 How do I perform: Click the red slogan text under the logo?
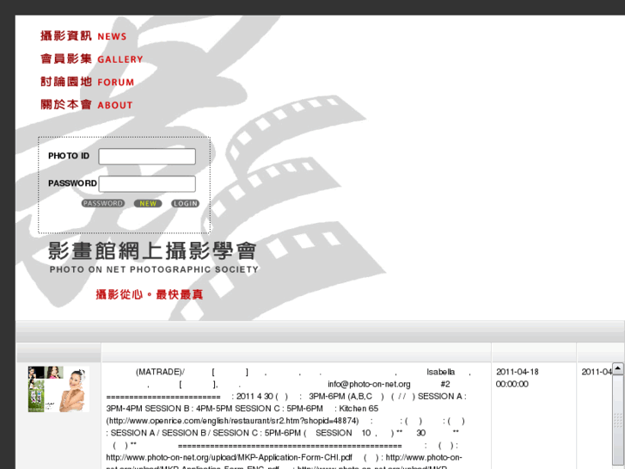tap(150, 294)
